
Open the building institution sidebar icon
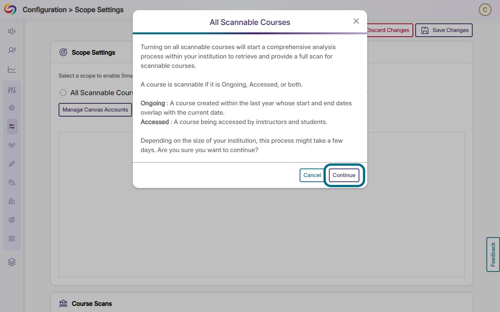click(x=12, y=201)
